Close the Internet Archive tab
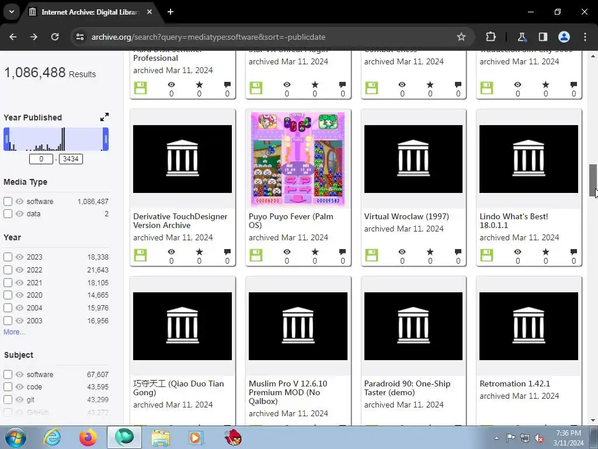 pos(149,12)
